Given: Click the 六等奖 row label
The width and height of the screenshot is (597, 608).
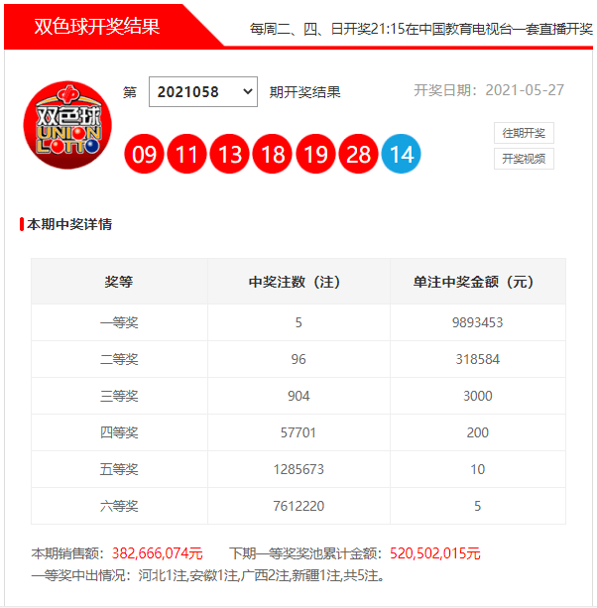Looking at the screenshot, I should (119, 506).
